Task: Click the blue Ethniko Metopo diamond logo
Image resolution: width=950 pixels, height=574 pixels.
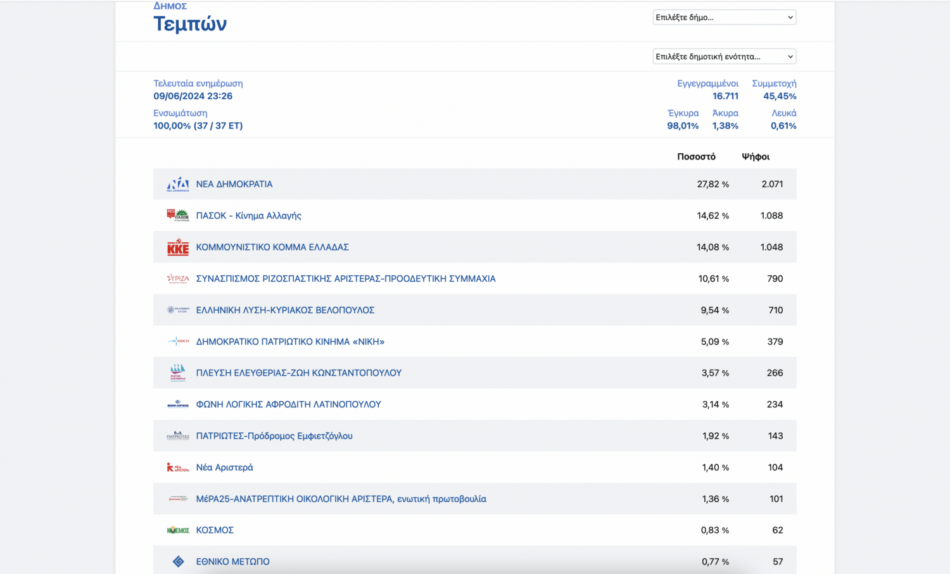Action: pyautogui.click(x=178, y=561)
